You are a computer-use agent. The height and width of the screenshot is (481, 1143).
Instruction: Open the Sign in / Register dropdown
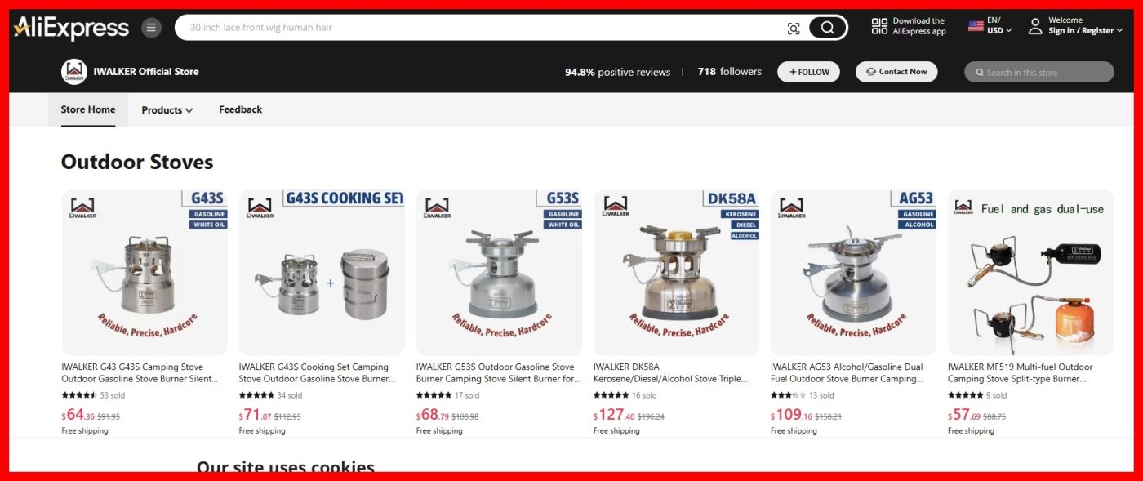(1086, 31)
